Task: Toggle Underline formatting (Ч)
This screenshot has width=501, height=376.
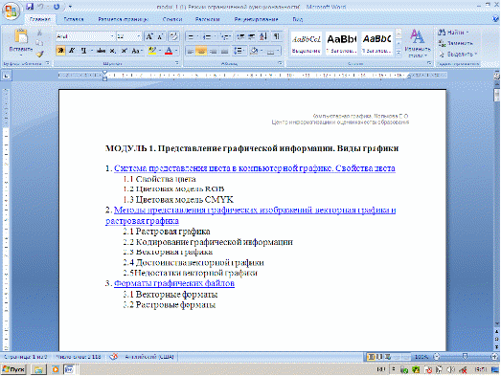Action: pyautogui.click(x=83, y=51)
